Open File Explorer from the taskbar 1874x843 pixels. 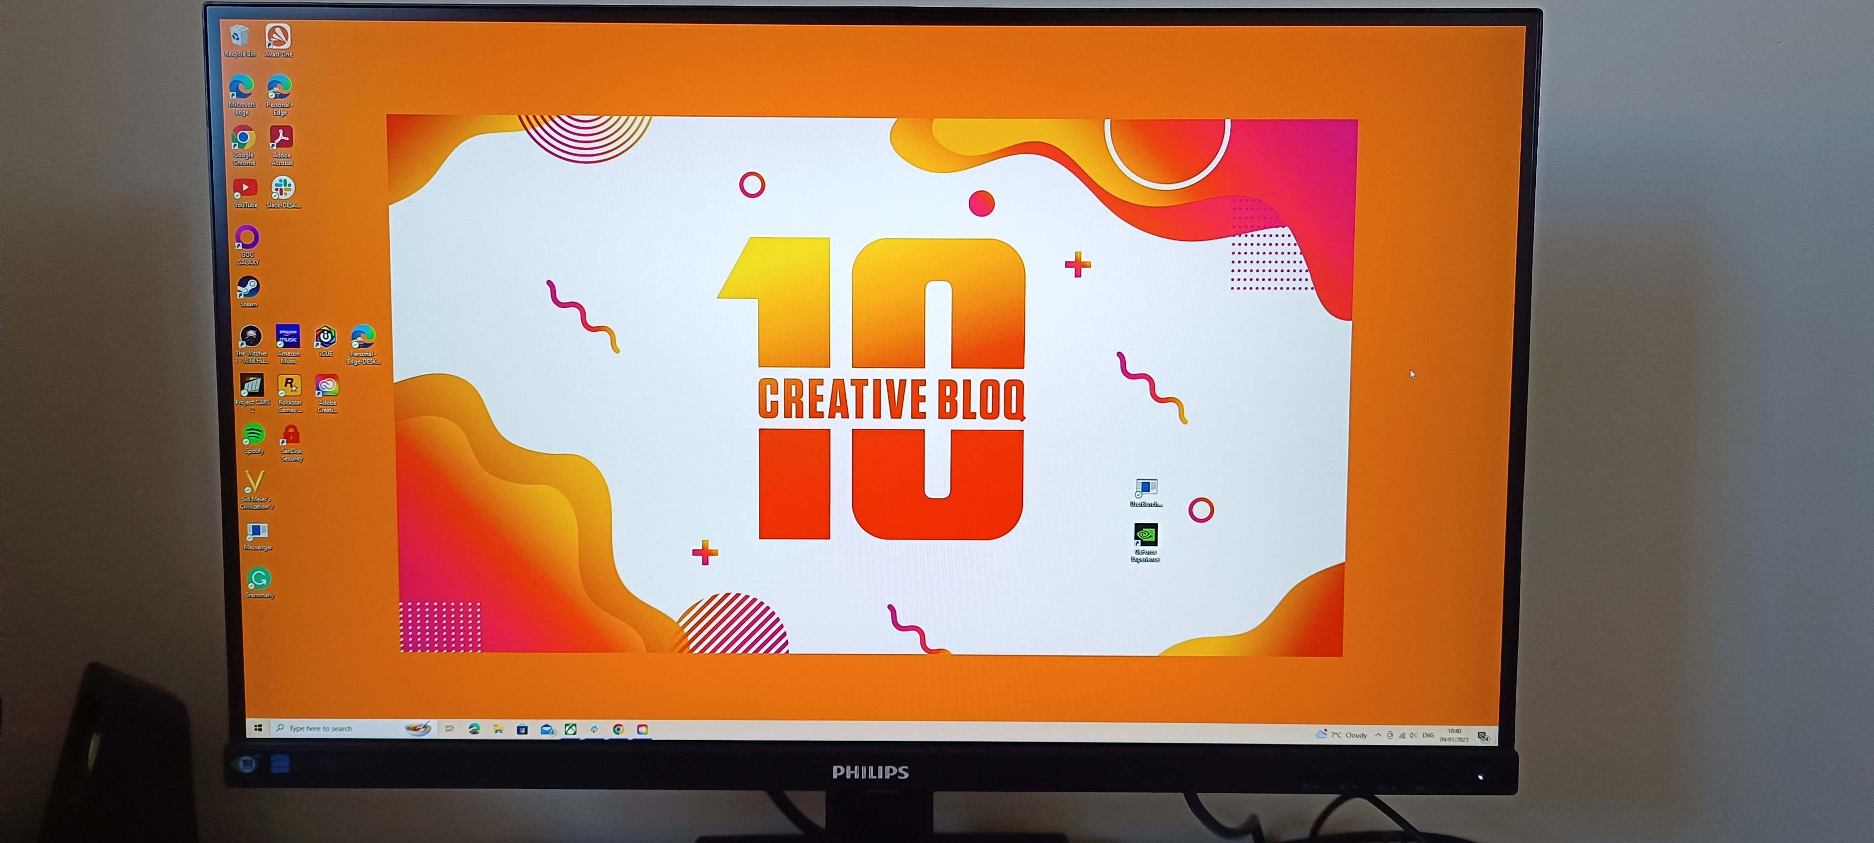[498, 729]
